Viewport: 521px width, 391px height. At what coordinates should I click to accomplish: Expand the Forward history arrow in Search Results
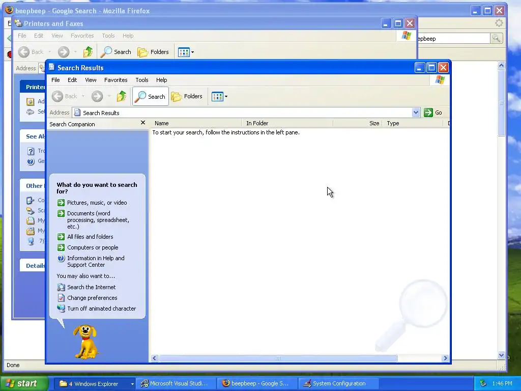pos(109,96)
